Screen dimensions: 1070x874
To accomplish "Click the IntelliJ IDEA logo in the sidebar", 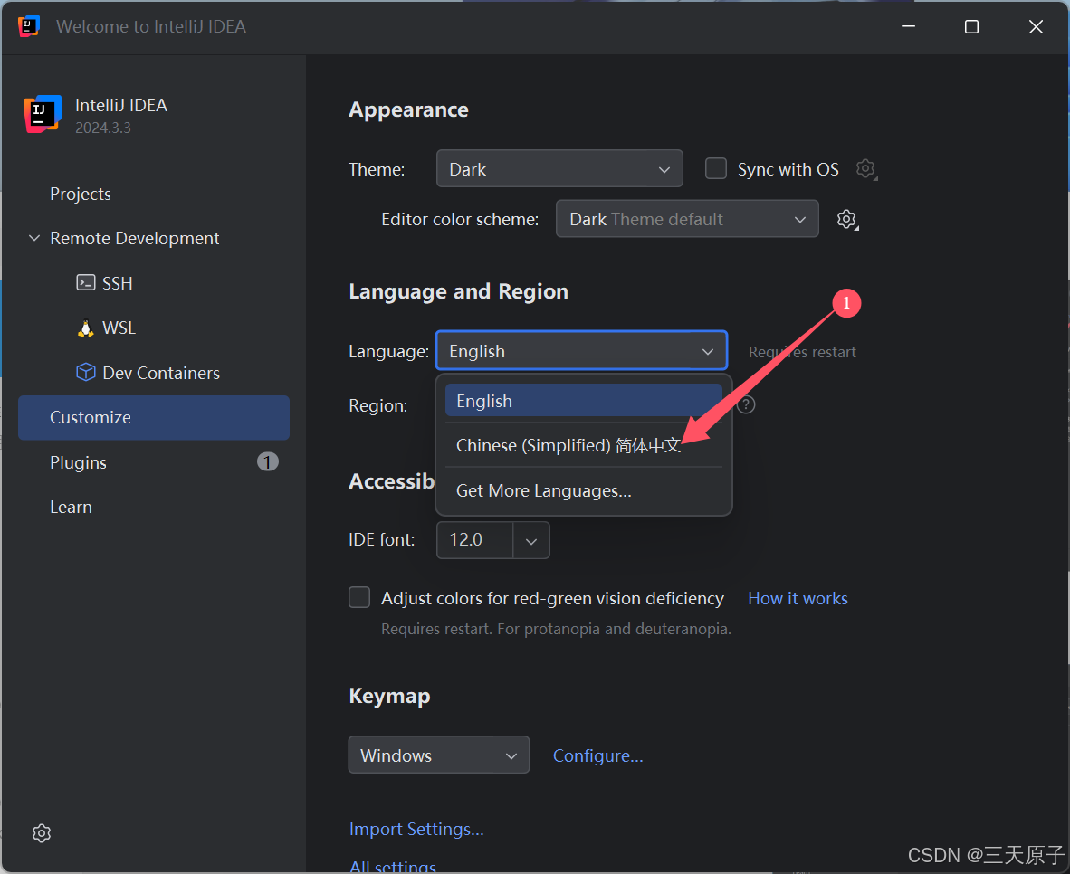I will (x=43, y=114).
